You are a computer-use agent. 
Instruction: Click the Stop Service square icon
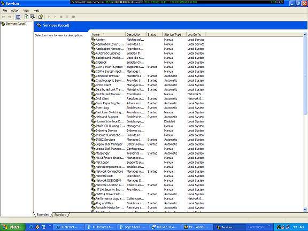(x=61, y=17)
